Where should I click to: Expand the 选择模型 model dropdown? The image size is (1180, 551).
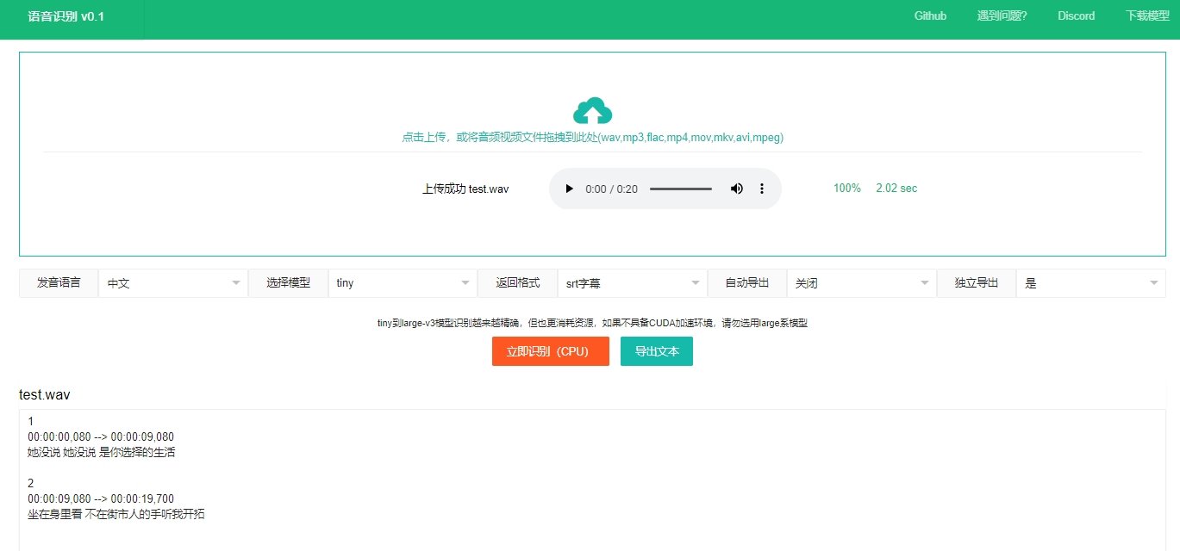coord(403,283)
